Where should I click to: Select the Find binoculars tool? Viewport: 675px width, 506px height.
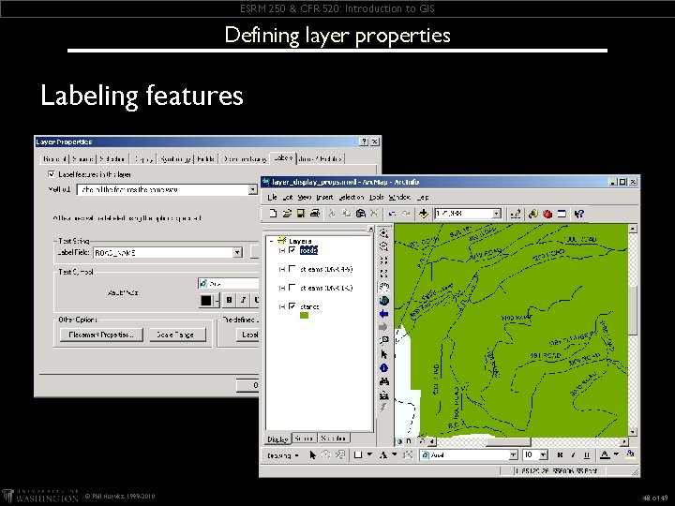pos(383,381)
